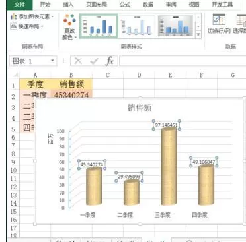The width and height of the screenshot is (246, 242).
Task: Switch to the 插入 ribbon tab
Action: click(x=68, y=5)
